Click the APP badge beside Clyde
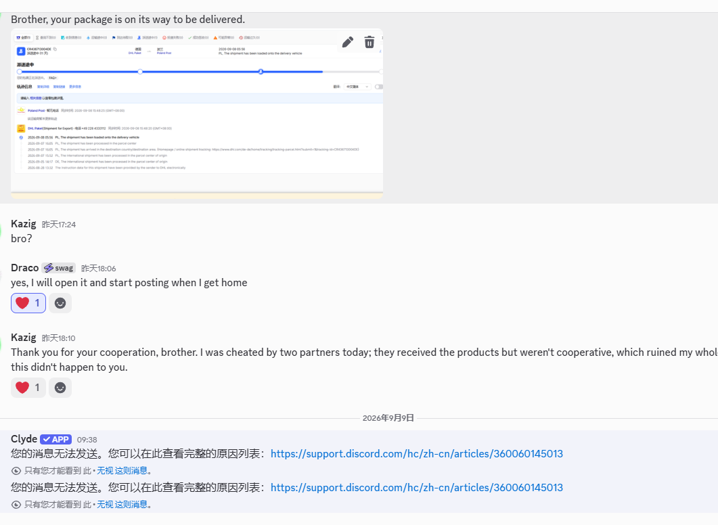 56,439
